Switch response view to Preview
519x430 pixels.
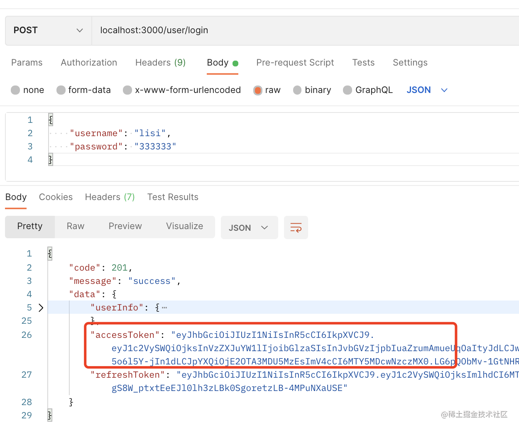point(125,226)
